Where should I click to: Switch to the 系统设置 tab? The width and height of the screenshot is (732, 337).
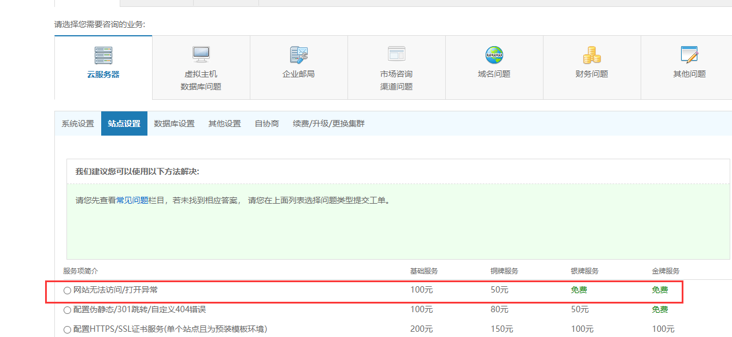click(x=77, y=124)
